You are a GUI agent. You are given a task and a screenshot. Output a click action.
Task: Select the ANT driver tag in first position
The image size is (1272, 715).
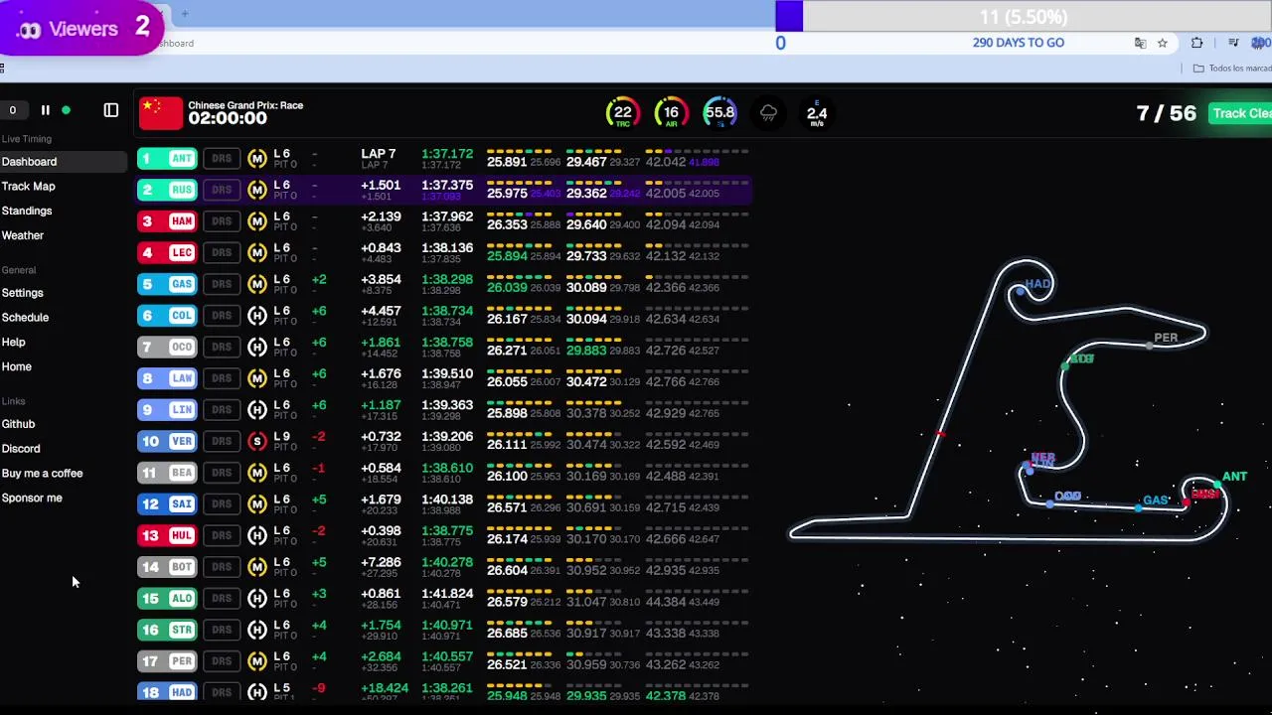tap(167, 159)
